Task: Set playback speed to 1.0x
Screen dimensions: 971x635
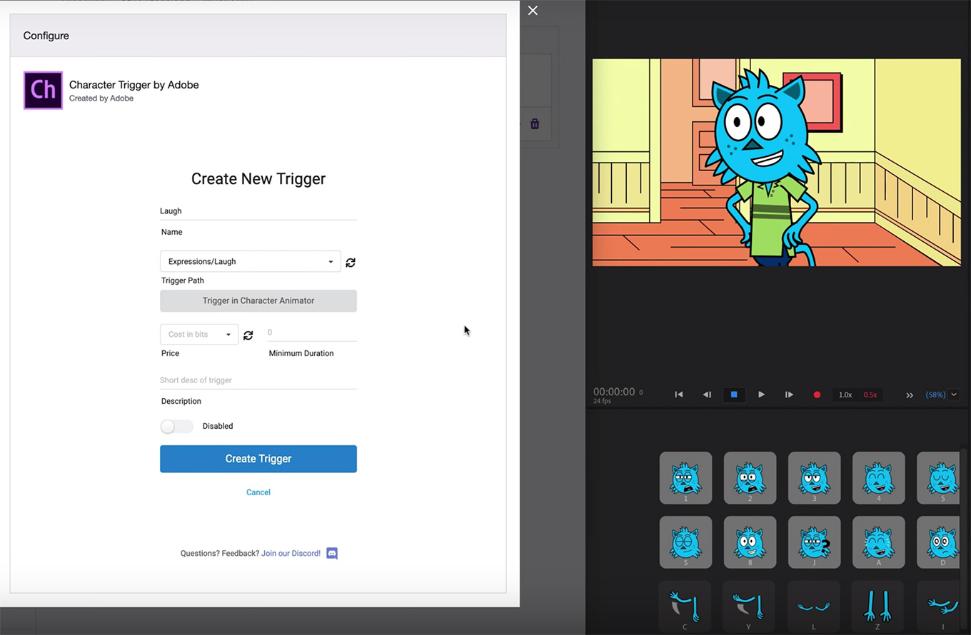Action: point(845,395)
